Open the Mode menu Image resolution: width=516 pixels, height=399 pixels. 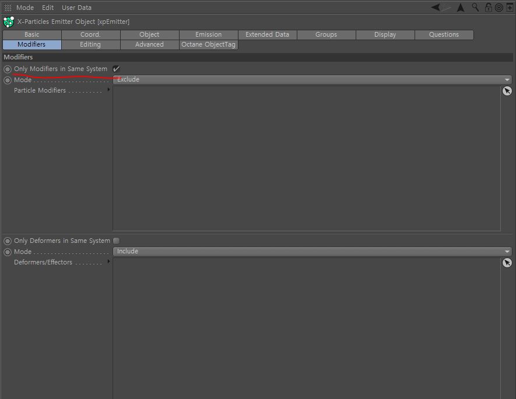(x=25, y=8)
